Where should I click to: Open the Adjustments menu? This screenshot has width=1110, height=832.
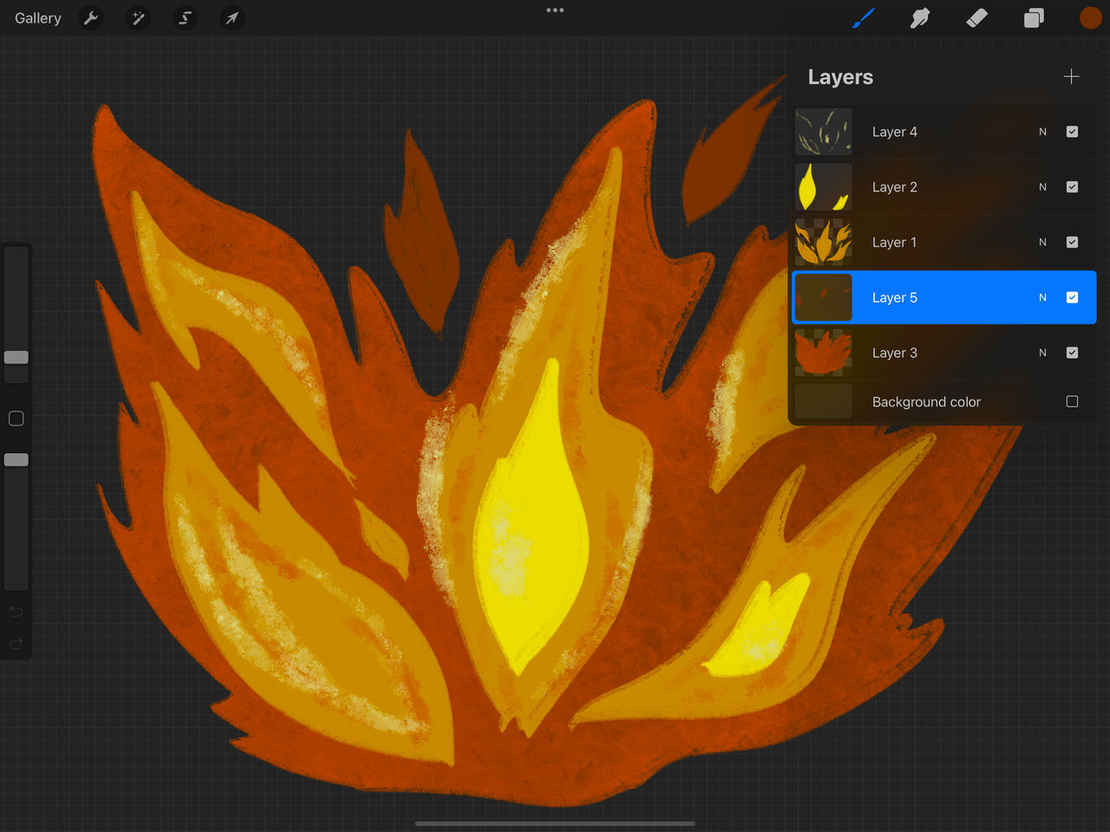coord(138,17)
